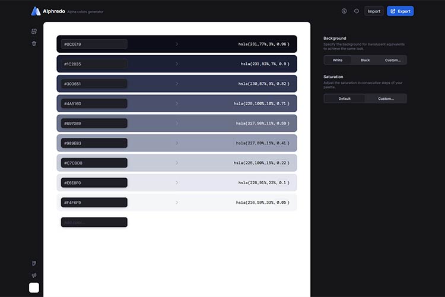The width and height of the screenshot is (445, 297).
Task: Click the trash icon in the sidebar
Action: tap(34, 43)
